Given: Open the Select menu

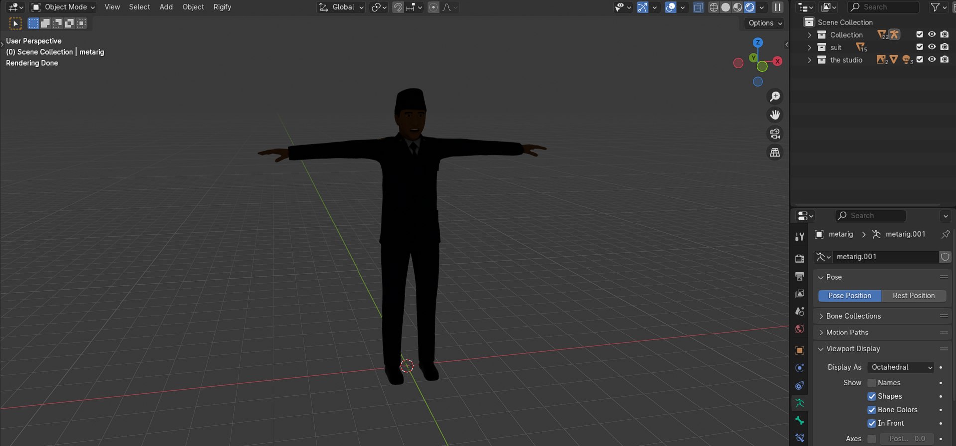Looking at the screenshot, I should 139,7.
